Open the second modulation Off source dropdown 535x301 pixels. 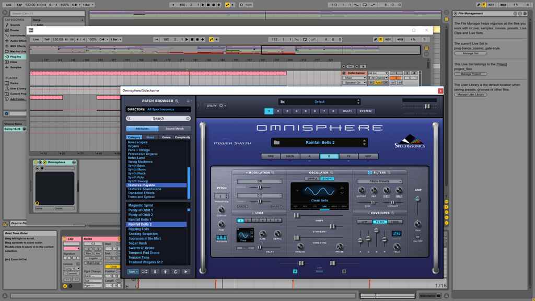pyautogui.click(x=260, y=195)
